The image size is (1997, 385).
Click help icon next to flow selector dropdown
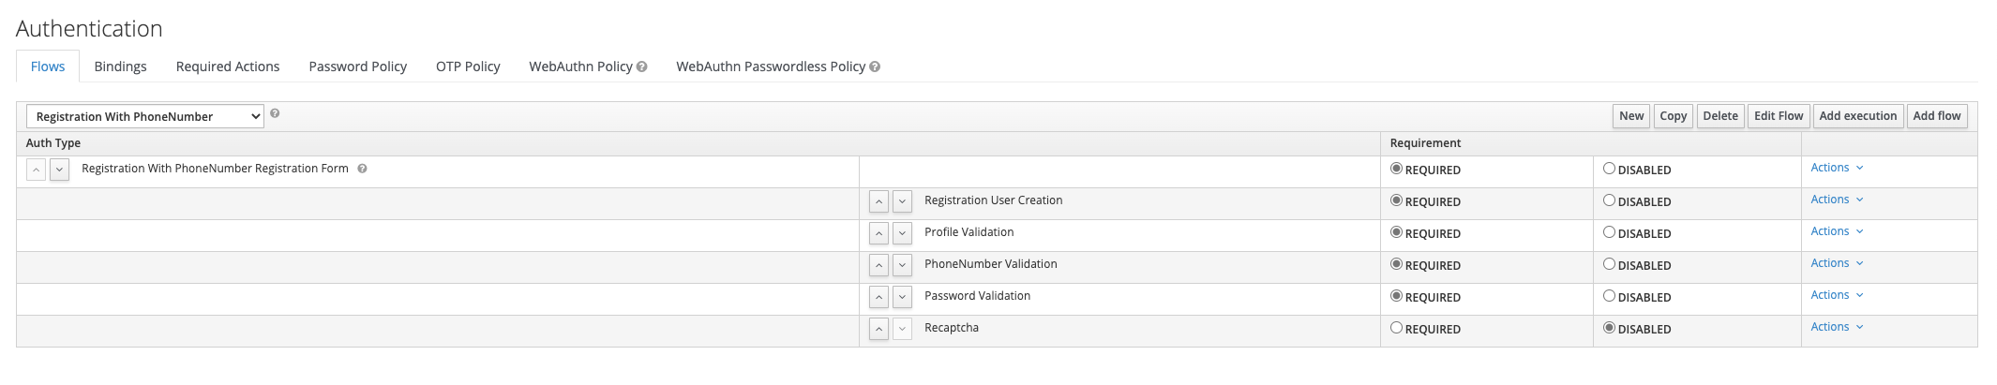point(275,113)
